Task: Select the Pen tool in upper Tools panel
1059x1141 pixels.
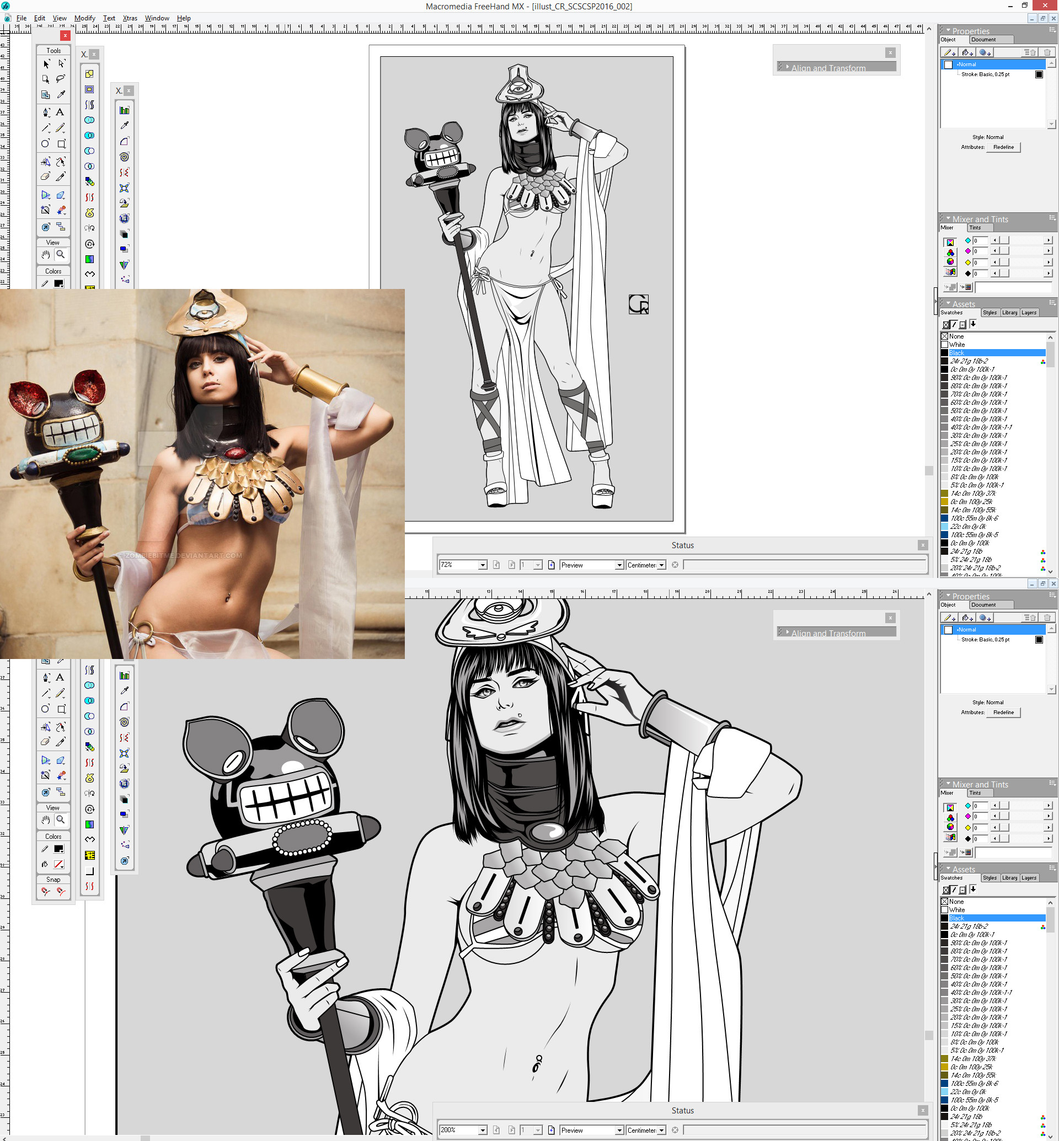Action: point(46,113)
